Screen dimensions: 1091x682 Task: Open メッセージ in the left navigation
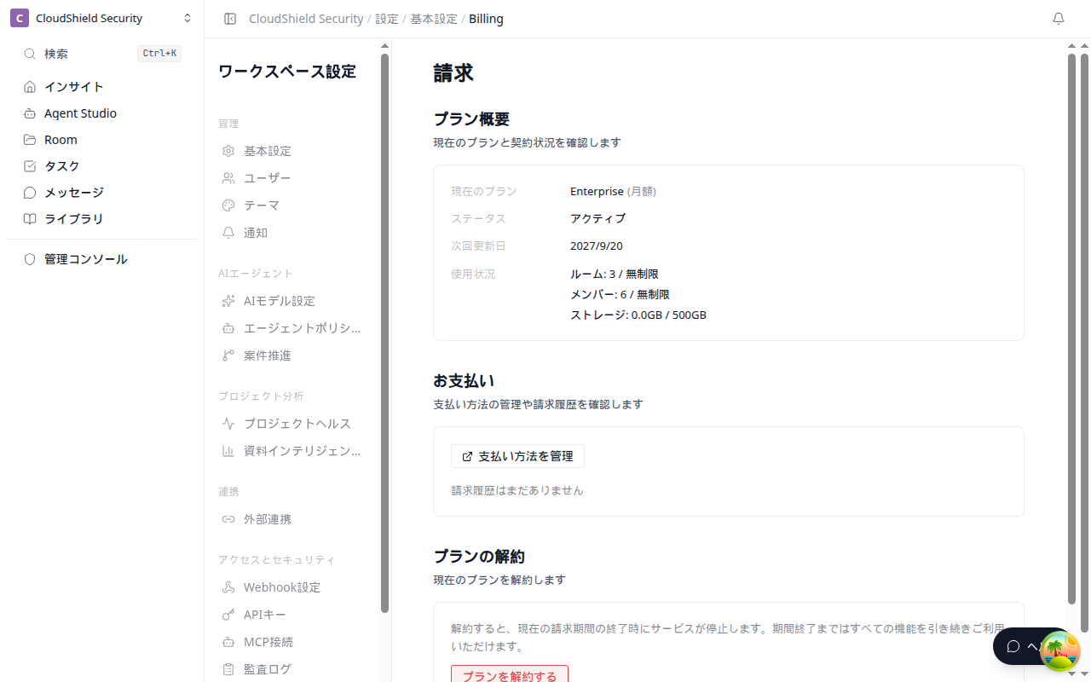pos(101,193)
